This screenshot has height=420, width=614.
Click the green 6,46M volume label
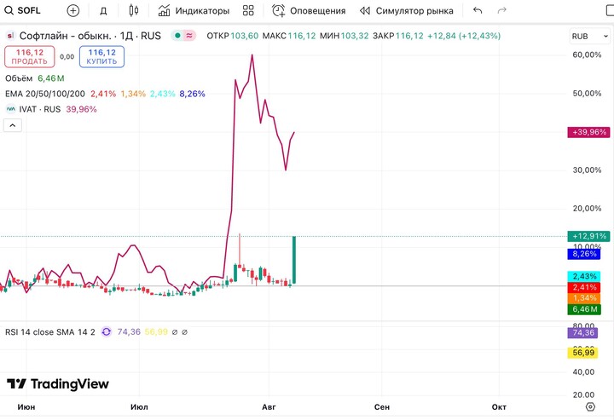[584, 309]
